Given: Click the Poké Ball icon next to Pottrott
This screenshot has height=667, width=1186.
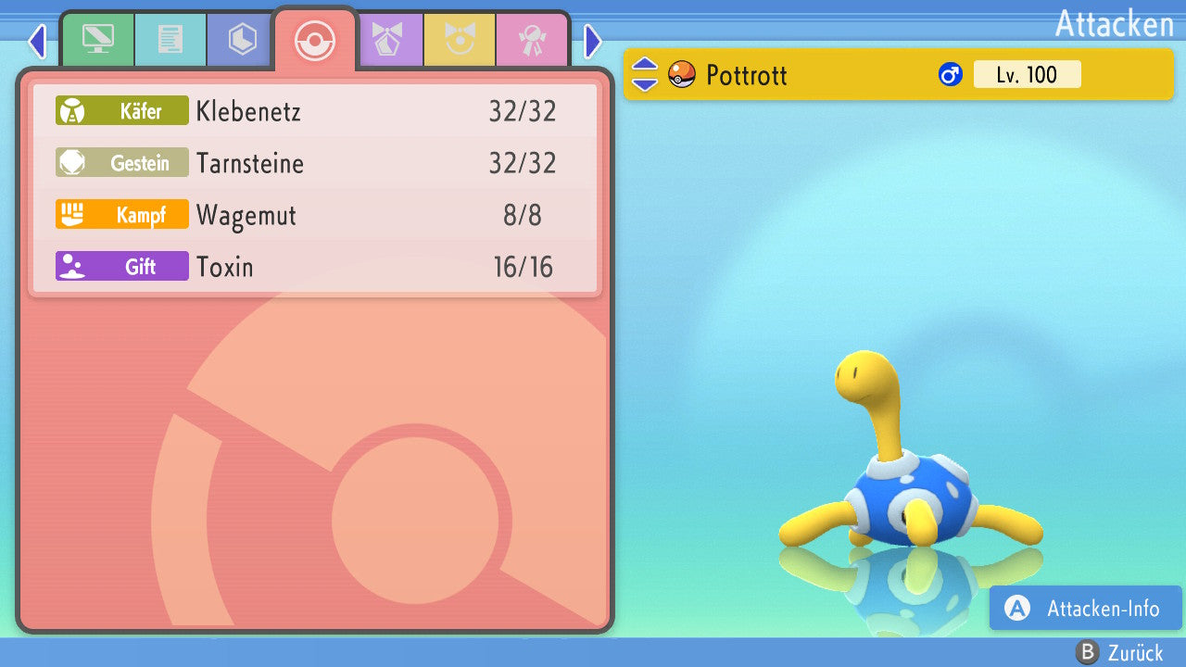Looking at the screenshot, I should [x=682, y=74].
